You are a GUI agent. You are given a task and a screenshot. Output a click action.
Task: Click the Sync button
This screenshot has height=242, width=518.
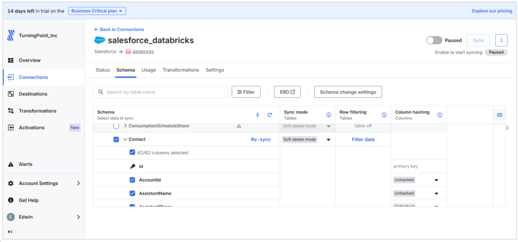(479, 40)
